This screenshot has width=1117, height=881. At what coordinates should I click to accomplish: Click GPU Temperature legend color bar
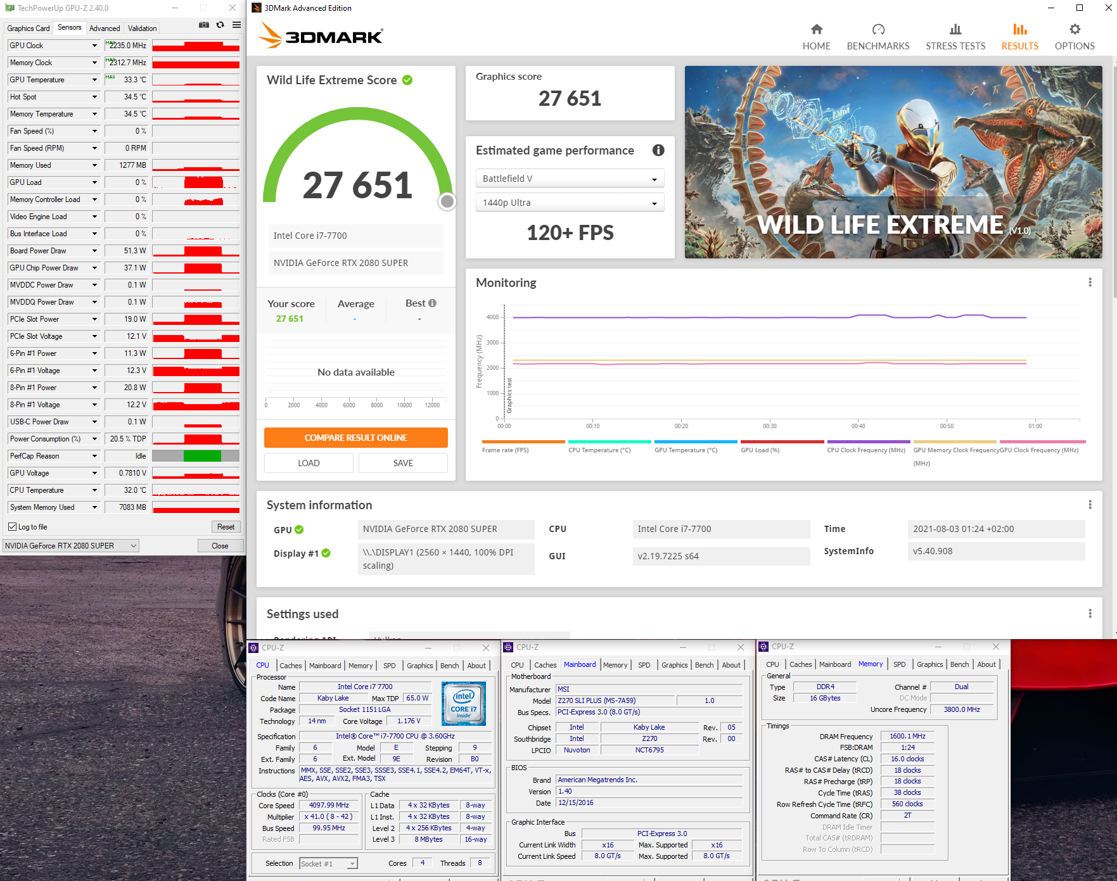696,441
